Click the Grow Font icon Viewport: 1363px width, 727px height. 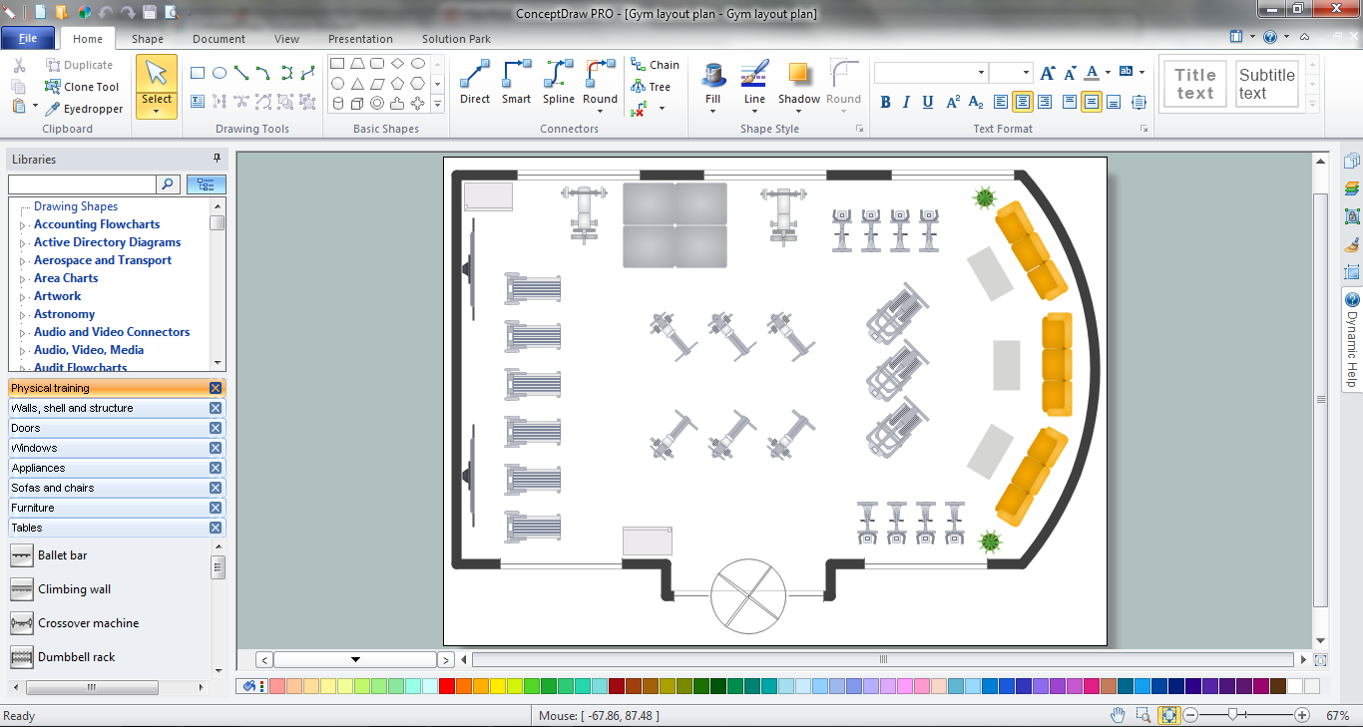coord(1047,73)
